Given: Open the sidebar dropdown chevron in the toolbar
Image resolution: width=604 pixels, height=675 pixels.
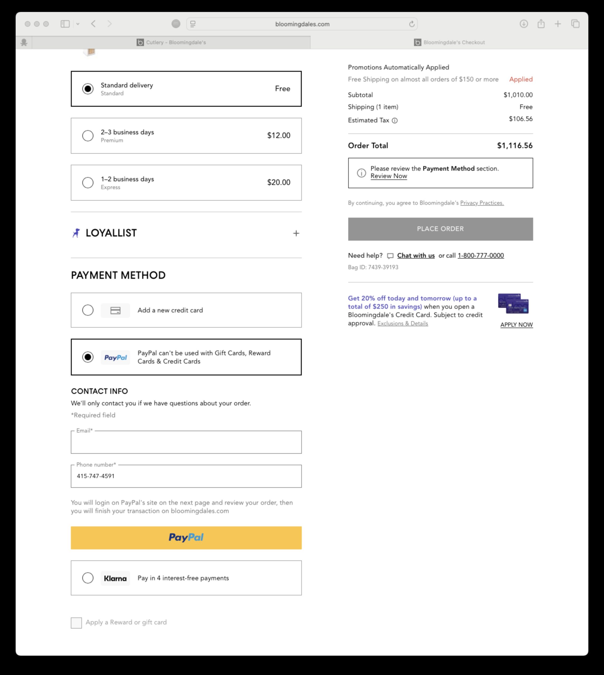Looking at the screenshot, I should point(78,24).
